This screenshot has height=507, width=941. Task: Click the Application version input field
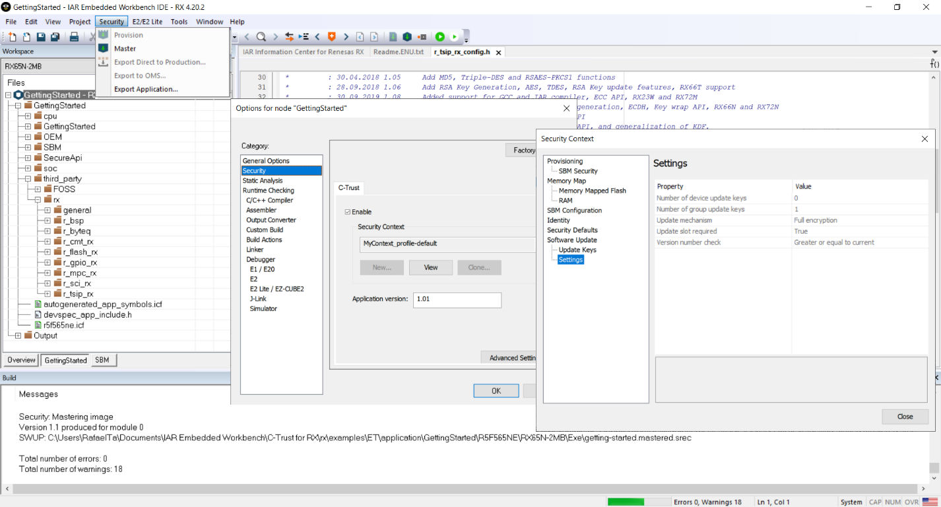tap(457, 300)
